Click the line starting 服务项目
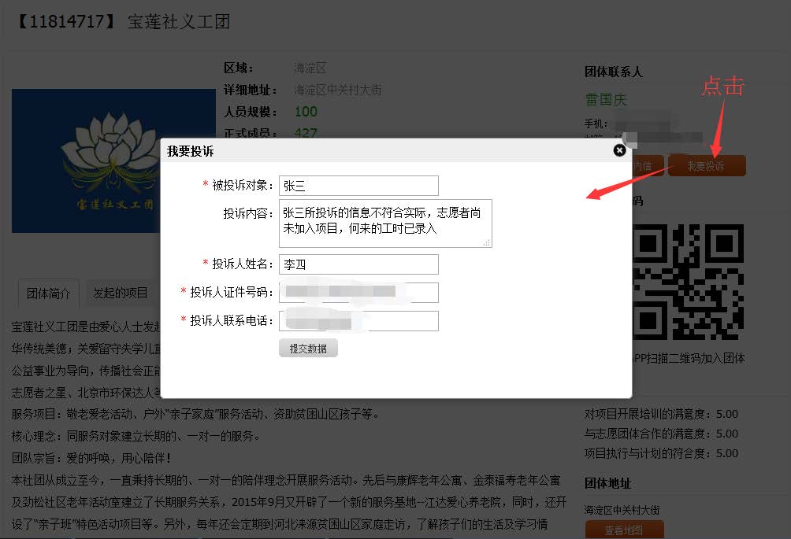This screenshot has height=539, width=791. click(x=195, y=414)
